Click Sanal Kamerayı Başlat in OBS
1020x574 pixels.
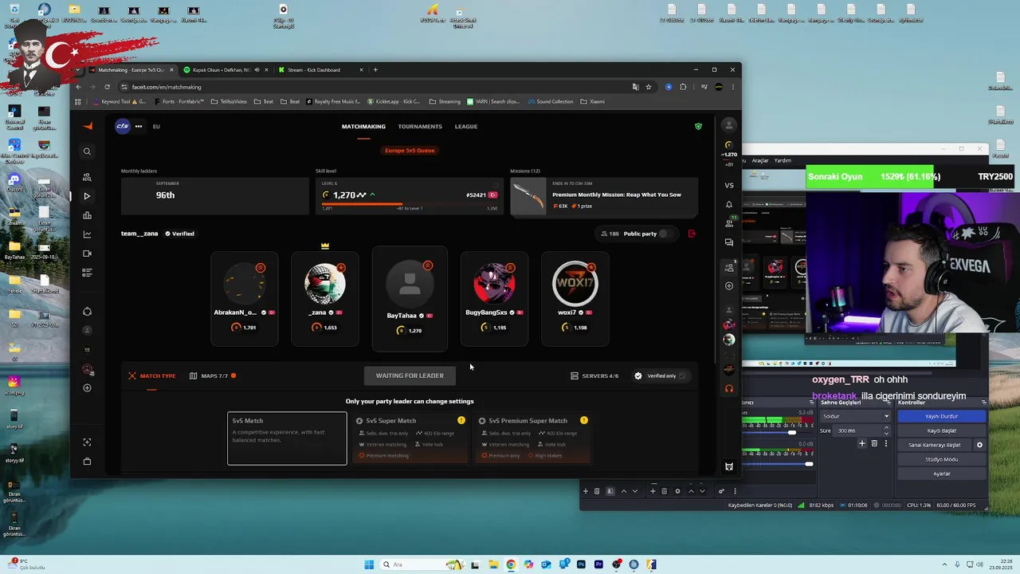(x=935, y=445)
